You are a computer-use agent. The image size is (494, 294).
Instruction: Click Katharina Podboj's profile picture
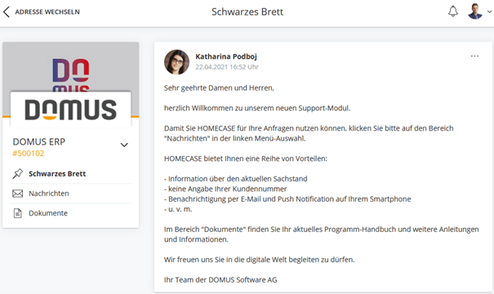click(x=176, y=62)
